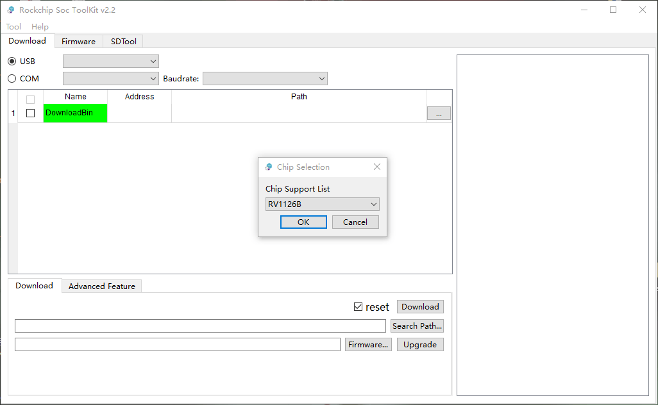Open the USB device dropdown
Image resolution: width=658 pixels, height=405 pixels.
(x=111, y=62)
